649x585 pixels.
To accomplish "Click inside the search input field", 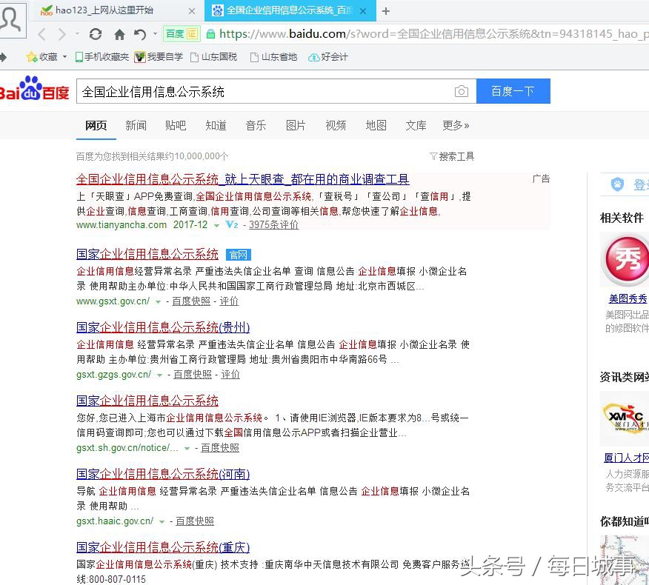I will 259,90.
